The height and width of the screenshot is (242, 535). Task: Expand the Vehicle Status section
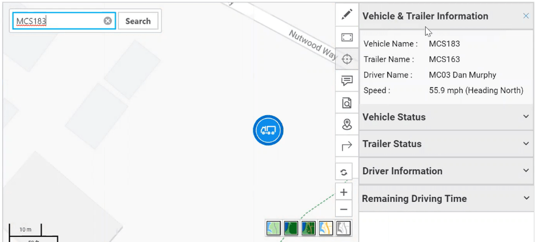[x=446, y=117]
